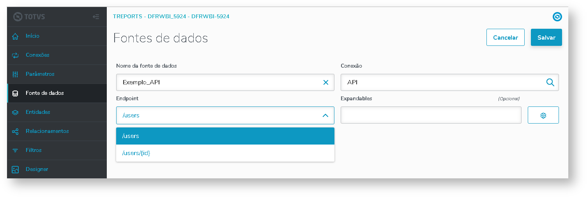Go to Relacionamentos menu item
The image size is (587, 197).
tap(47, 131)
